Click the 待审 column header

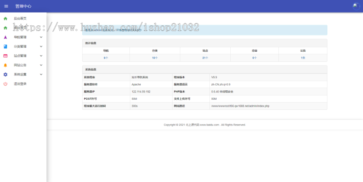click(255, 51)
